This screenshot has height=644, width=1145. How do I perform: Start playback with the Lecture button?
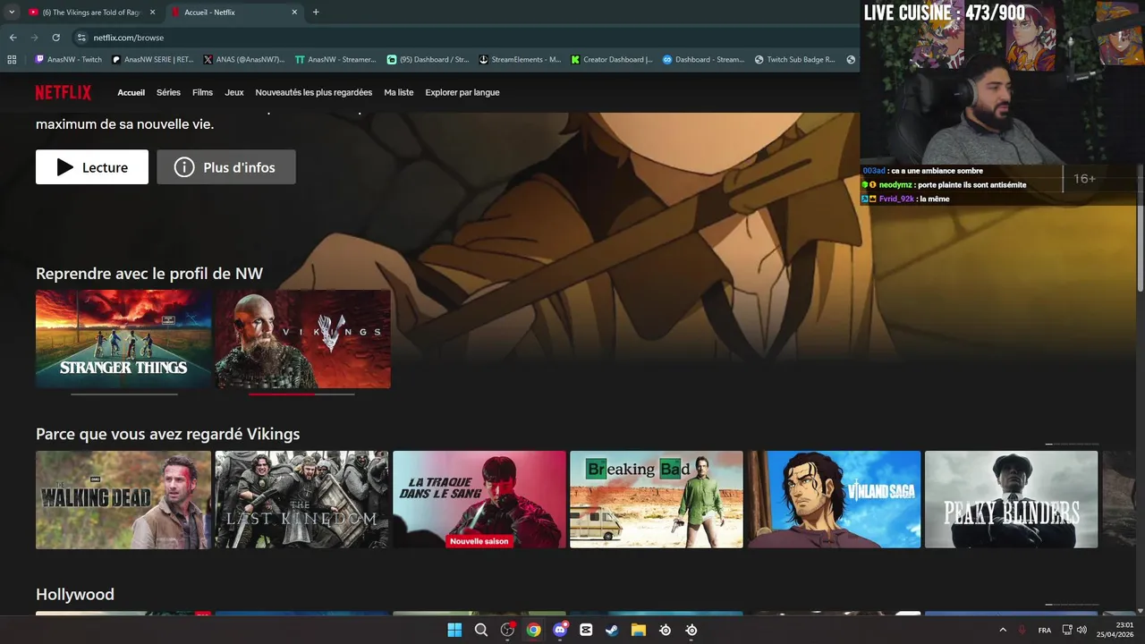[x=92, y=167]
